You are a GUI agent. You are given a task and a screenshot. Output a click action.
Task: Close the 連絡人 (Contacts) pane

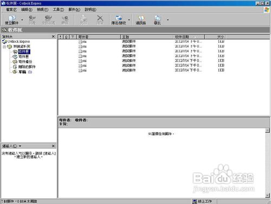(x=53, y=146)
